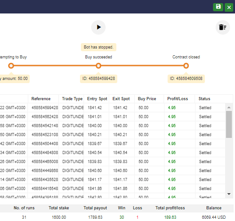
Task: Select the Reference column header
Action: [x=41, y=99]
